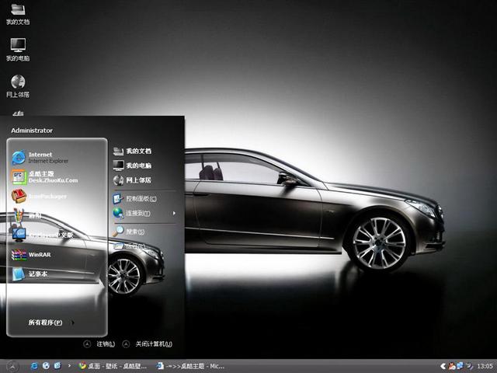Select 网上邻居 in the Start menu

tap(137, 180)
